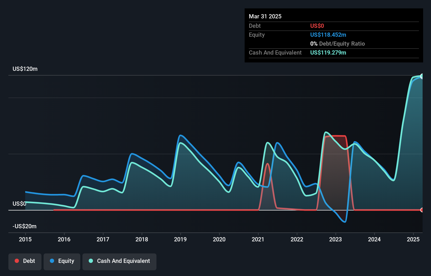The image size is (431, 276).
Task: Click the US$0 y-axis label
Action: (x=19, y=204)
